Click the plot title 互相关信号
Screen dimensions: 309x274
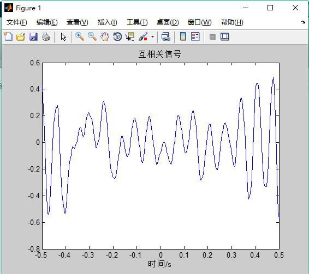159,54
